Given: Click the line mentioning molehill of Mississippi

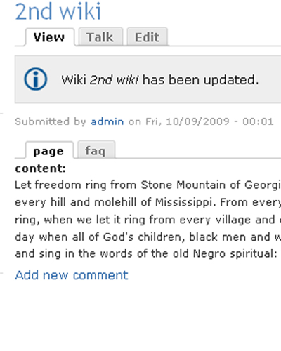Looking at the screenshot, I should pos(148,202).
